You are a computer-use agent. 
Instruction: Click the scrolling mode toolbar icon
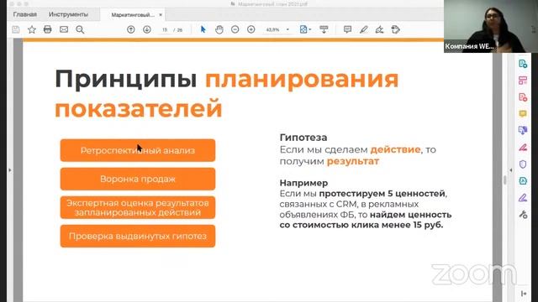click(x=324, y=29)
